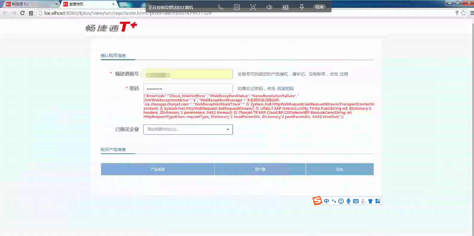Focus the 畅捷通账号 input field
474x236 pixels.
click(x=188, y=74)
